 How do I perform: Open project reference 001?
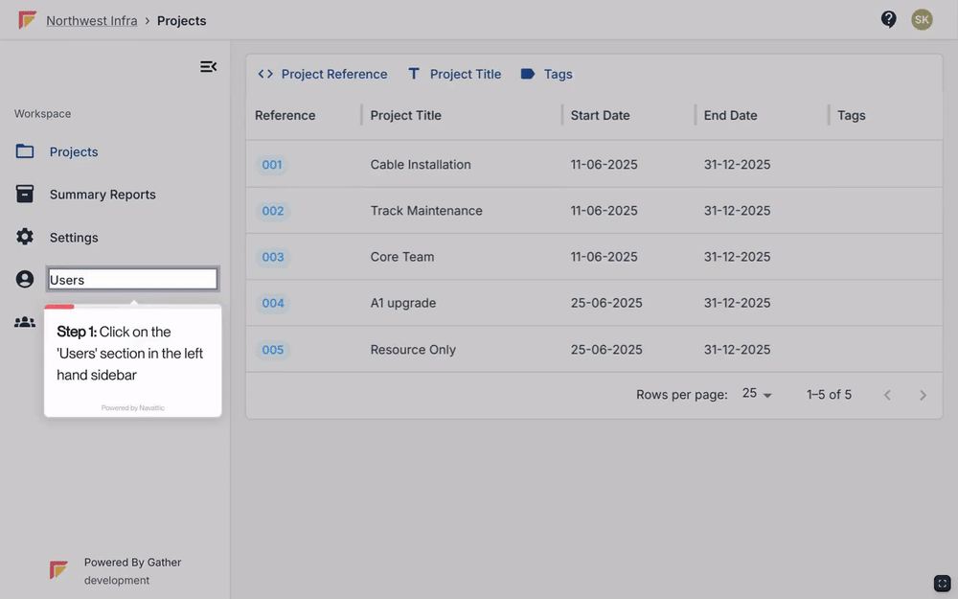click(x=272, y=165)
